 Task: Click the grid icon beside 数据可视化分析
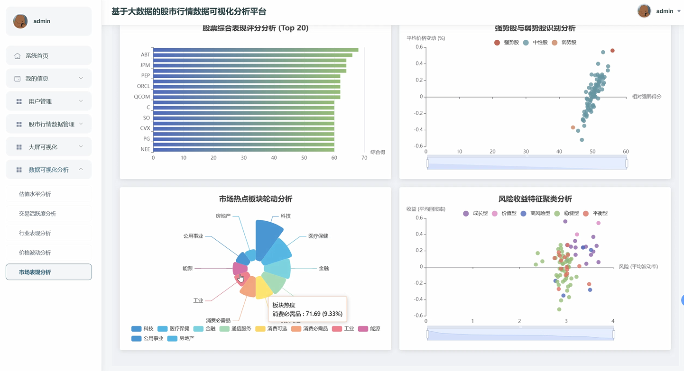[x=19, y=170]
